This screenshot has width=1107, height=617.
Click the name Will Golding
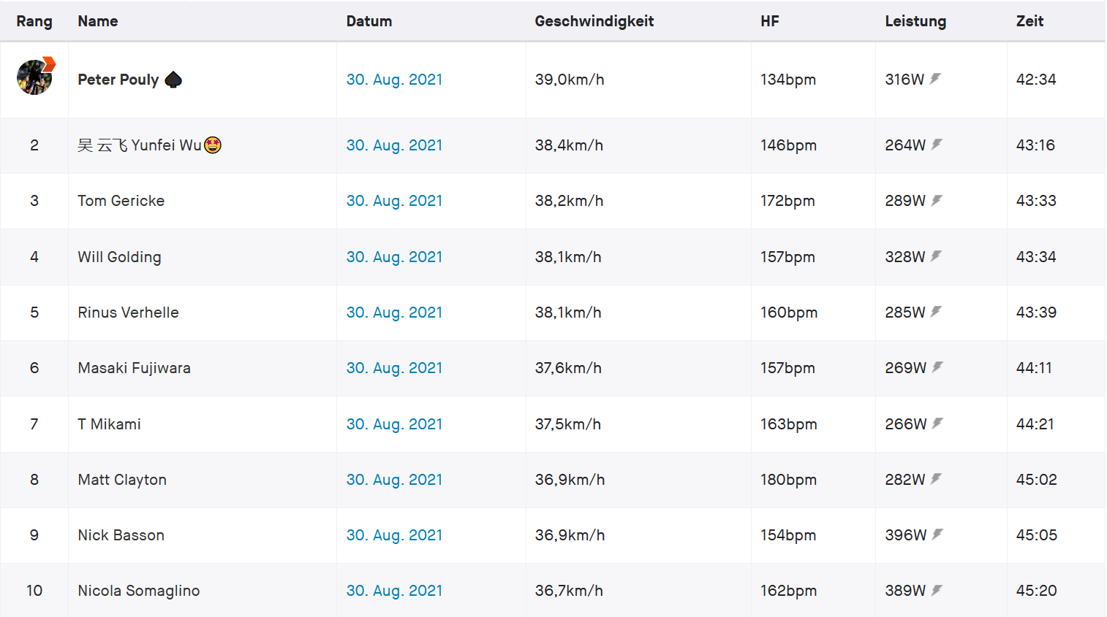tap(120, 257)
